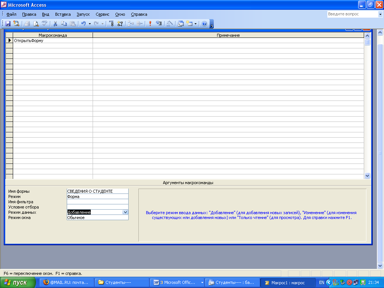Click the file search toolbar icon
Viewport: 384px width, 288px height.
pyautogui.click(x=16, y=24)
